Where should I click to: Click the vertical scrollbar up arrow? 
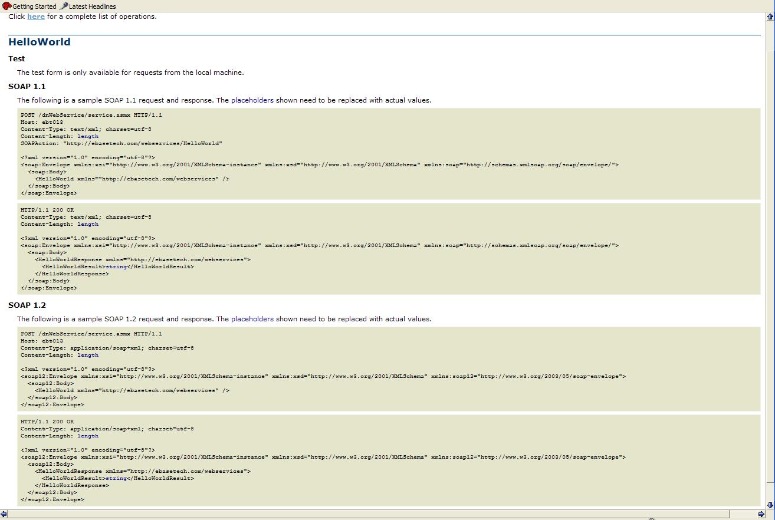(770, 17)
